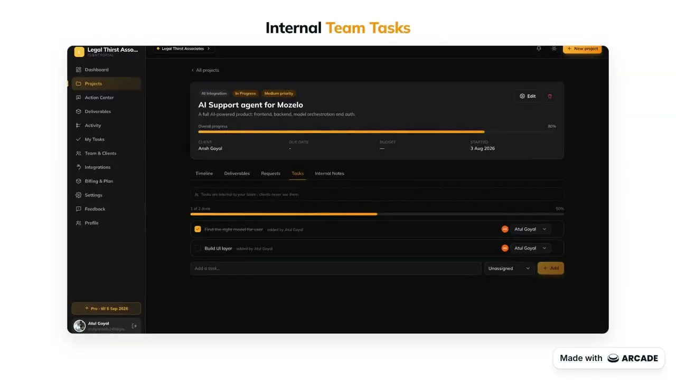This screenshot has height=380, width=676.
Task: Click the Pro till 6 Sep 2026 plan badge
Action: [106, 308]
